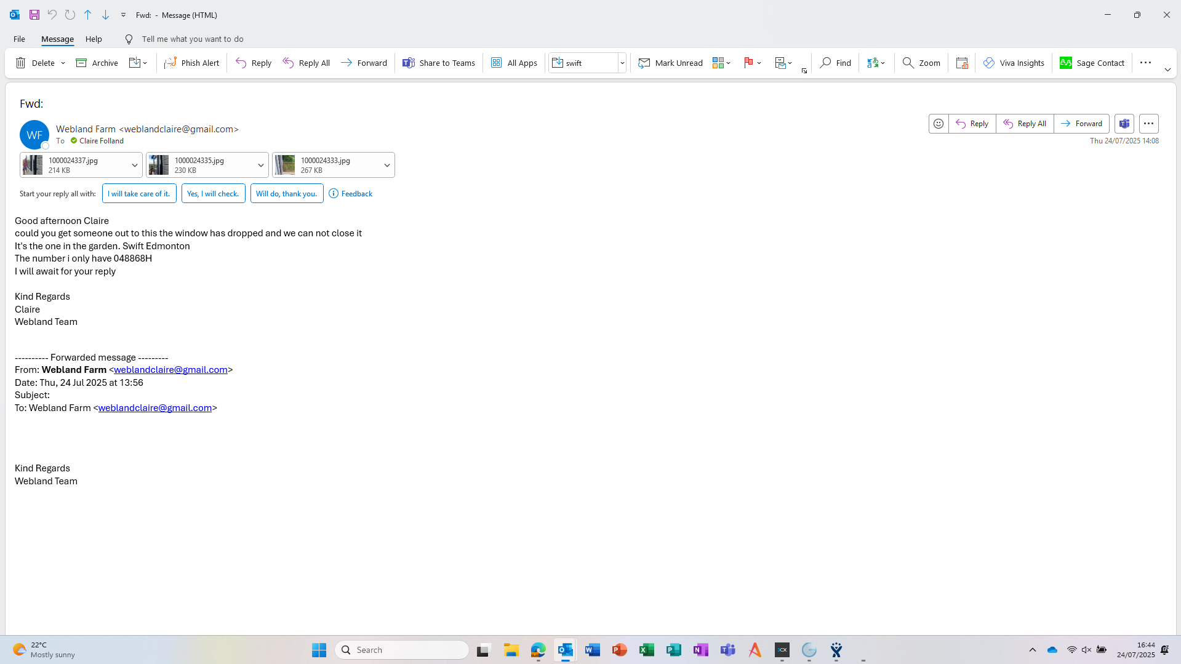The image size is (1181, 664).
Task: Click the Zoom magnifier button
Action: 921,63
